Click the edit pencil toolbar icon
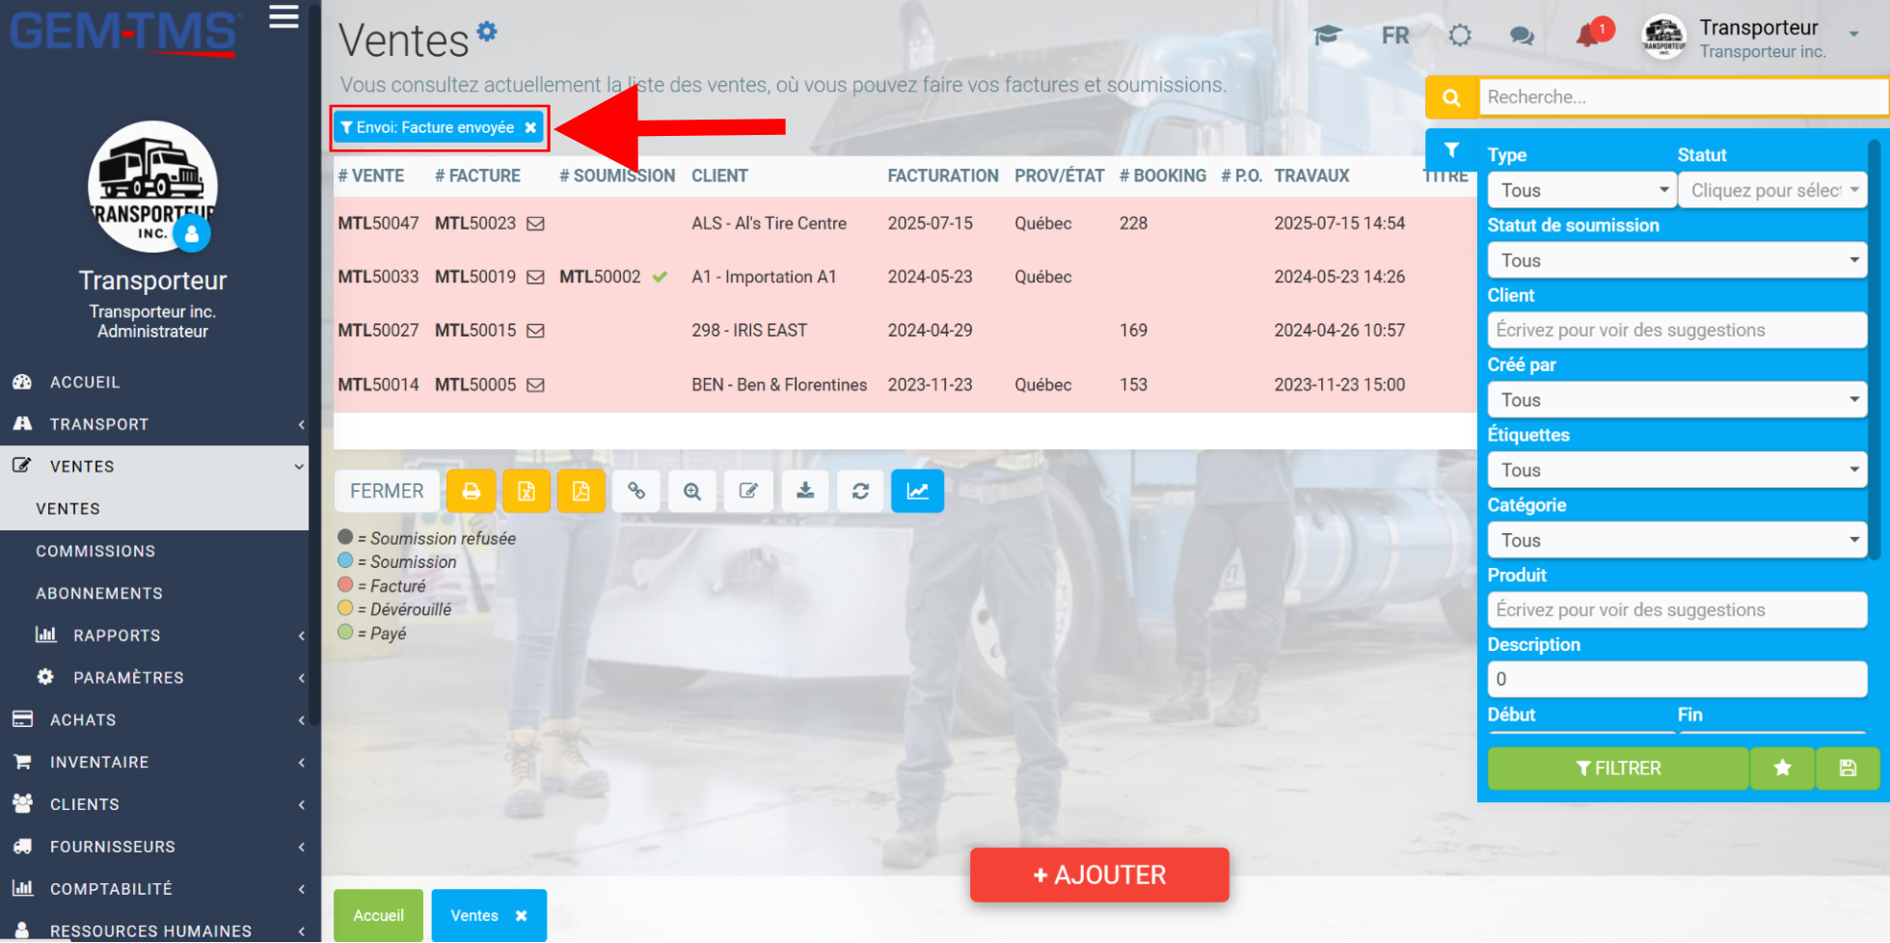Image resolution: width=1890 pixels, height=943 pixels. tap(748, 492)
